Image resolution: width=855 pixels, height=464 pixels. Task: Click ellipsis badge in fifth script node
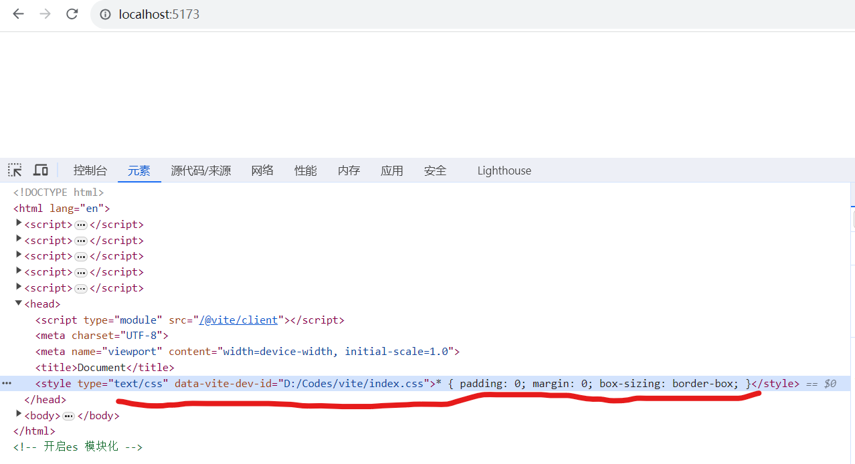[81, 289]
